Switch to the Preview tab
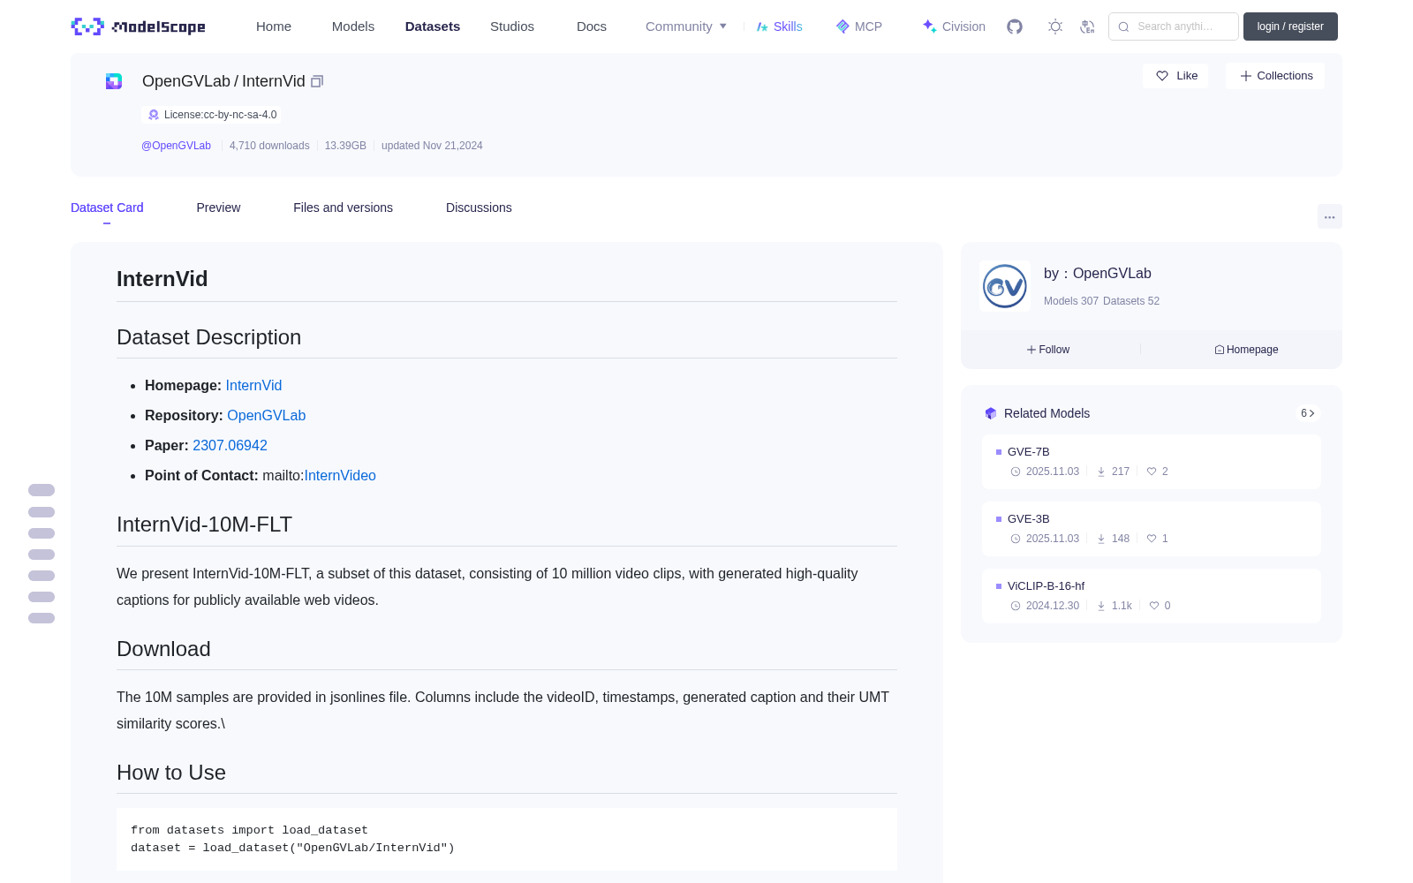The image size is (1413, 883). click(x=218, y=208)
